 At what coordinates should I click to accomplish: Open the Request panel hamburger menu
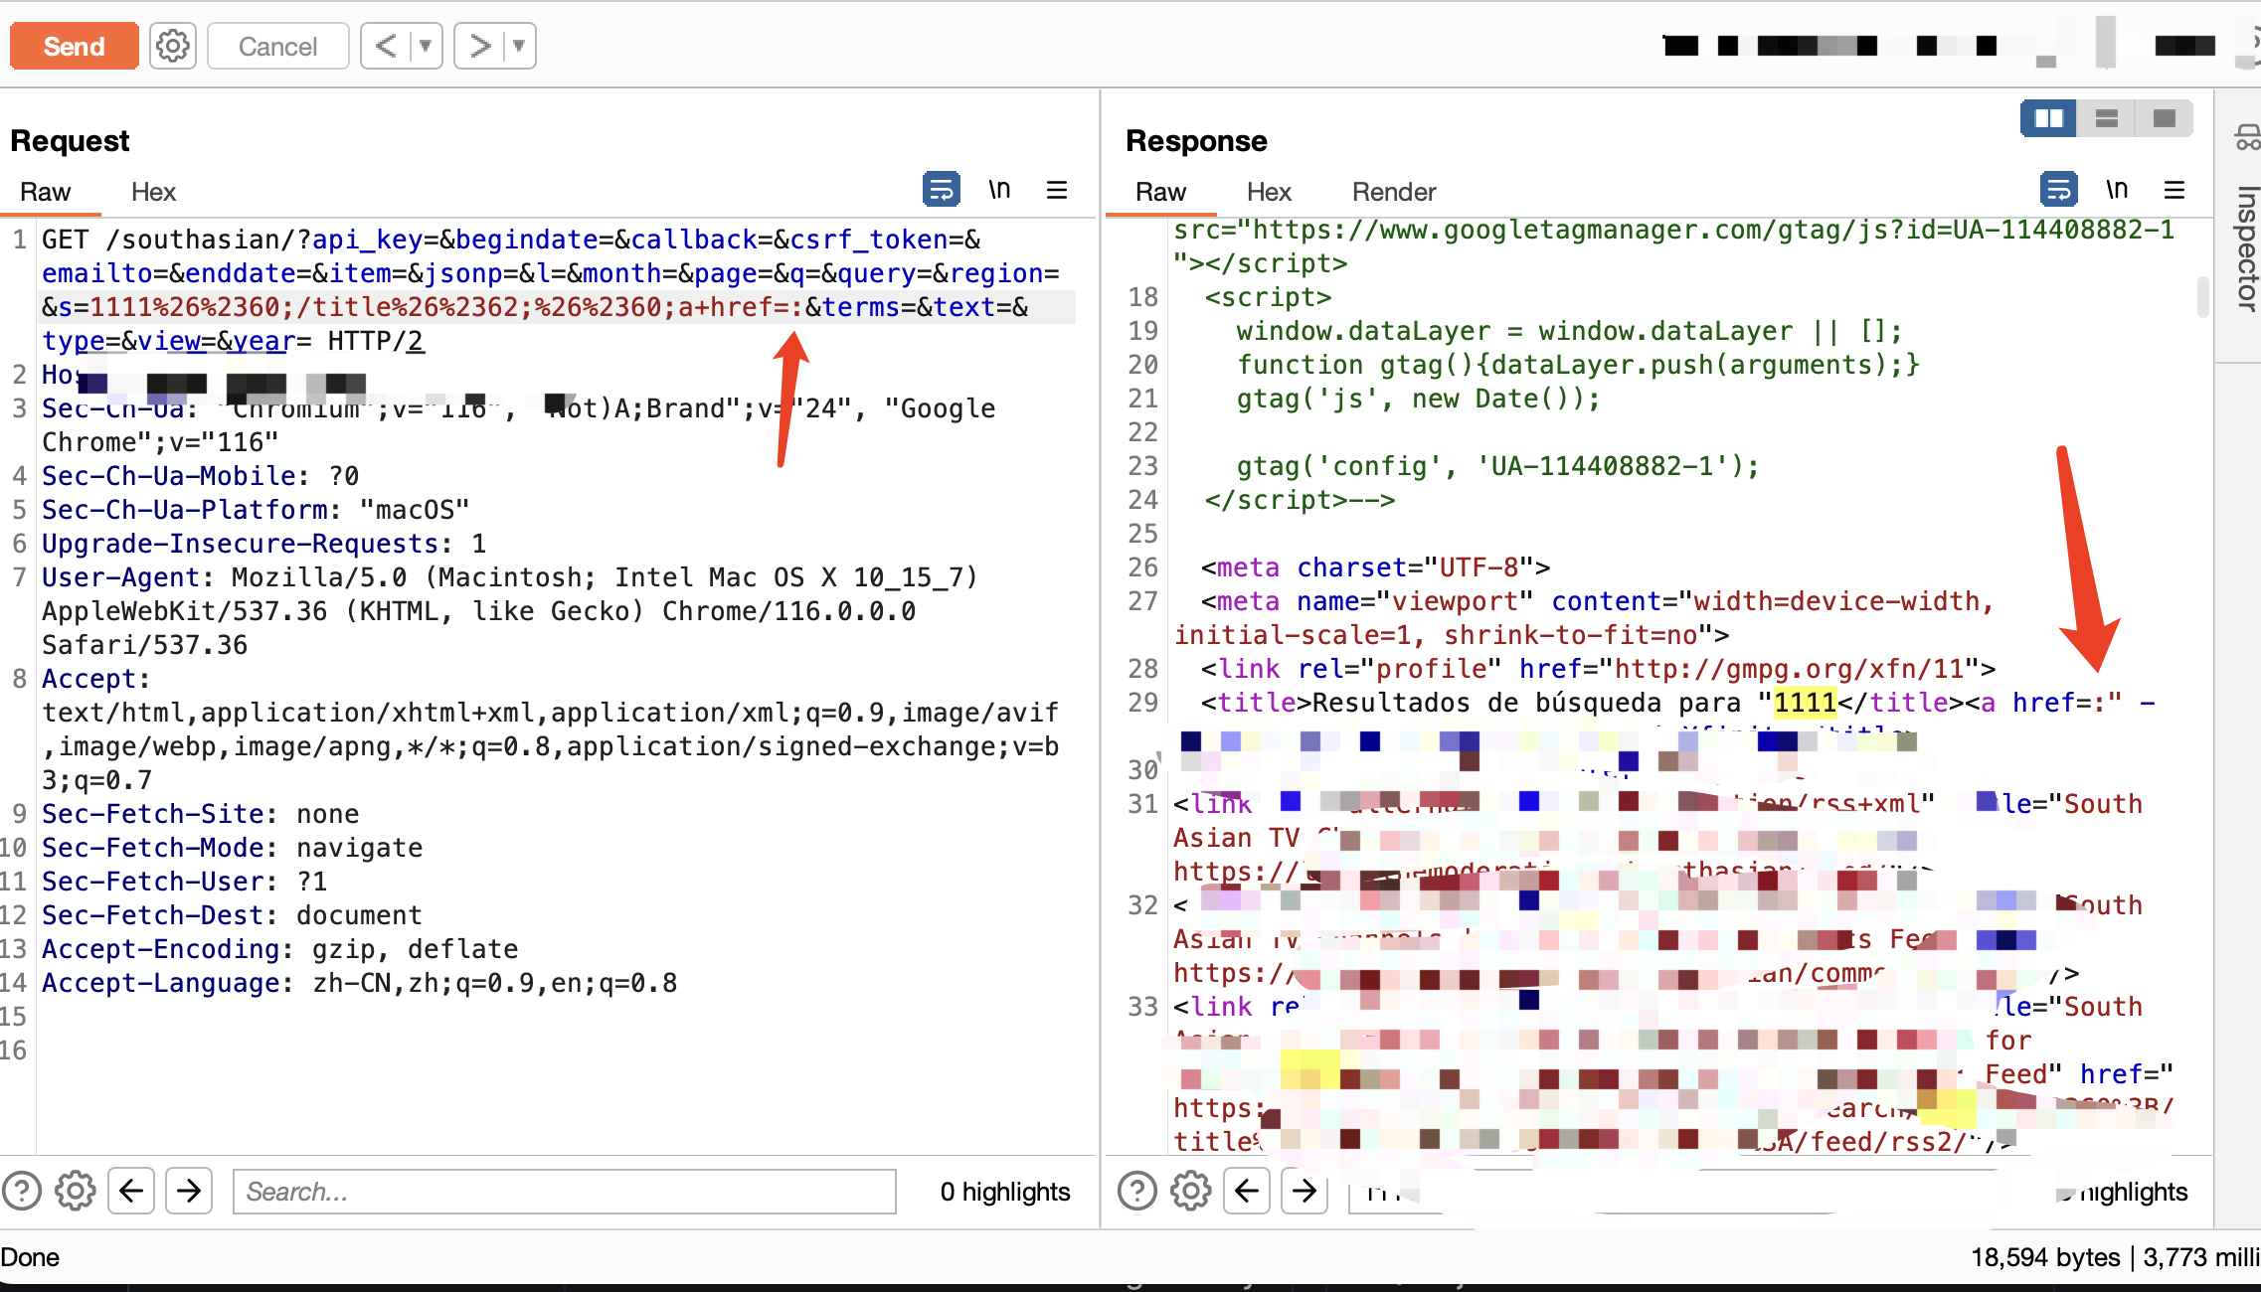click(x=1057, y=189)
